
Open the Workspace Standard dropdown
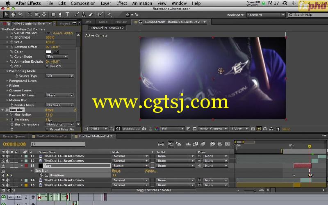pyautogui.click(x=266, y=15)
